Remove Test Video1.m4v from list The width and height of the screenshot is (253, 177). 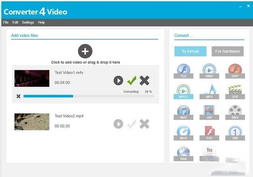(144, 80)
